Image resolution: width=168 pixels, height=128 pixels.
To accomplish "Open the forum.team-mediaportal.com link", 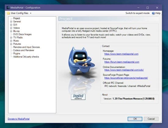I will pyautogui.click(x=122, y=62).
